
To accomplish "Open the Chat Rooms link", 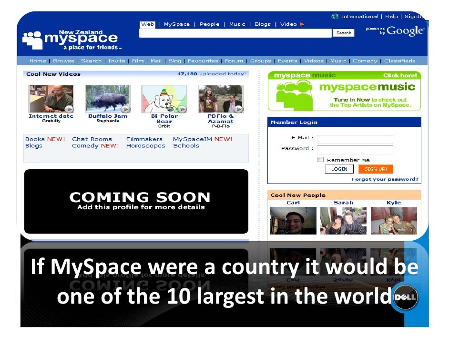I will (x=92, y=139).
